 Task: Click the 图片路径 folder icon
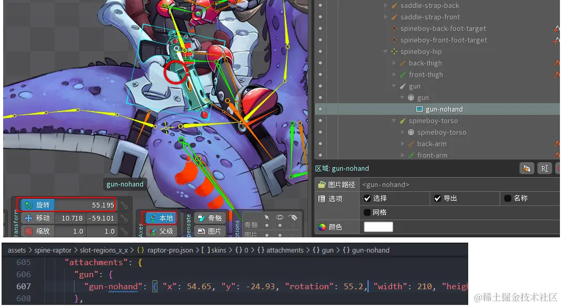coord(322,184)
